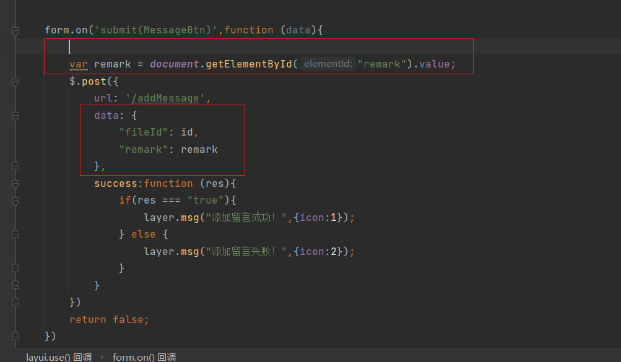Click the 添加留言成功! message string
Screen dimensions: 621x362
pyautogui.click(x=246, y=218)
